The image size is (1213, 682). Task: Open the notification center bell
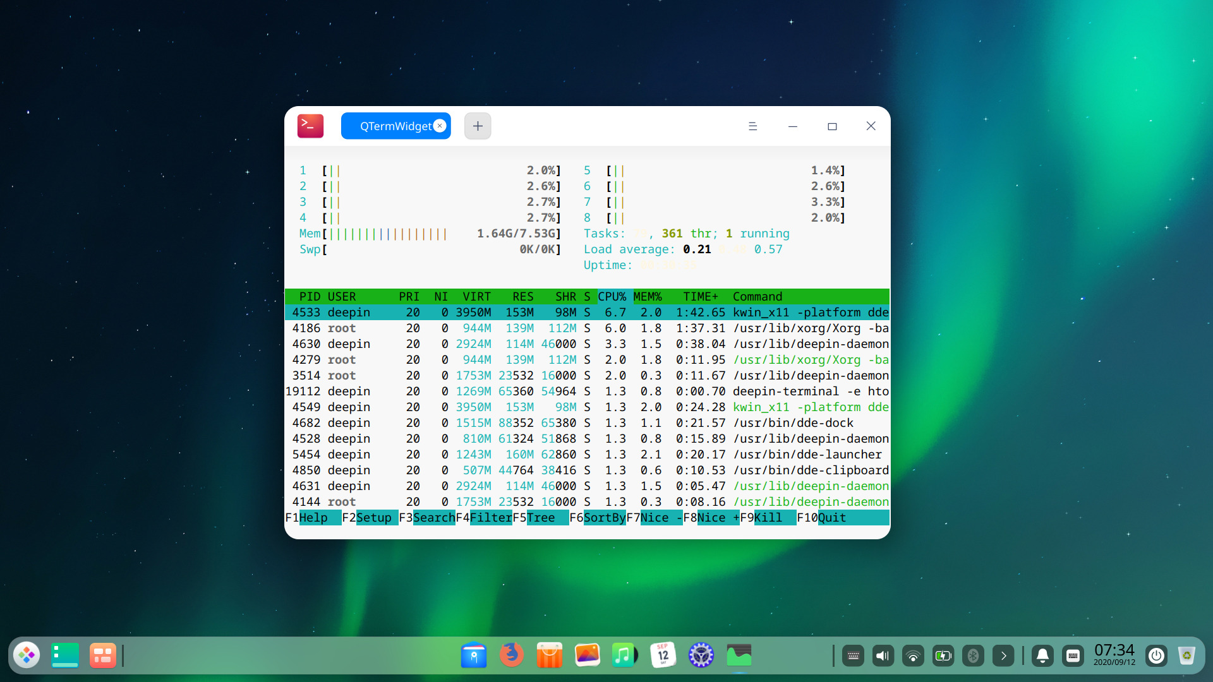tap(1042, 655)
